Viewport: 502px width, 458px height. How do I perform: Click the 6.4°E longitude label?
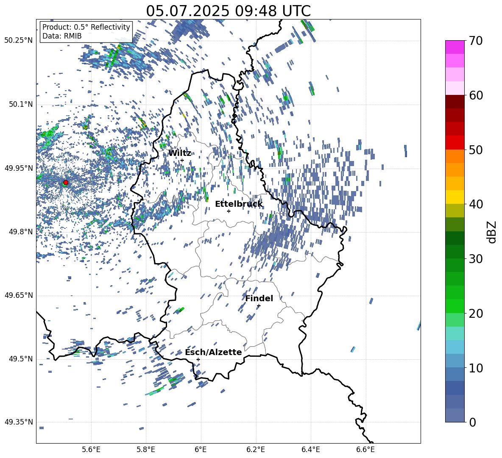click(x=310, y=450)
